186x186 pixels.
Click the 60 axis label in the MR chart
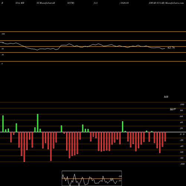tap(181, 116)
